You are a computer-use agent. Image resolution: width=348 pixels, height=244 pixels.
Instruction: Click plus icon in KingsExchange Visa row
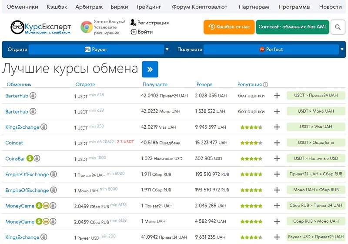coord(277,127)
